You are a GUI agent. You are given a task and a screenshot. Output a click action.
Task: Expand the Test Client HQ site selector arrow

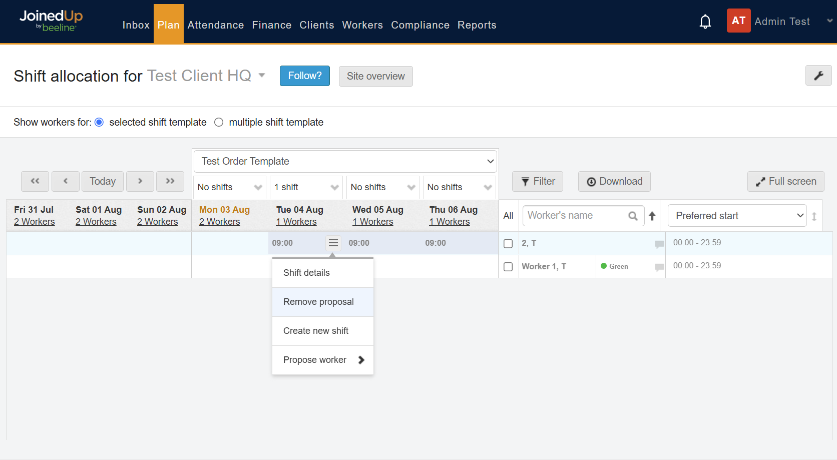pyautogui.click(x=261, y=76)
